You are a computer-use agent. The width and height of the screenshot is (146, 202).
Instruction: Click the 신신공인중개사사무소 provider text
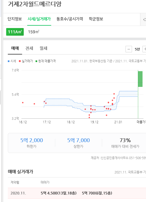[x=114, y=158]
